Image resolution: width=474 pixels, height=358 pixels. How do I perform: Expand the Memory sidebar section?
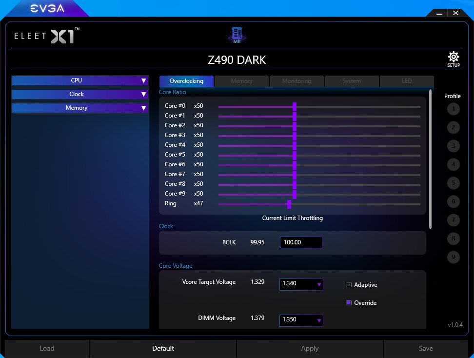(80, 108)
